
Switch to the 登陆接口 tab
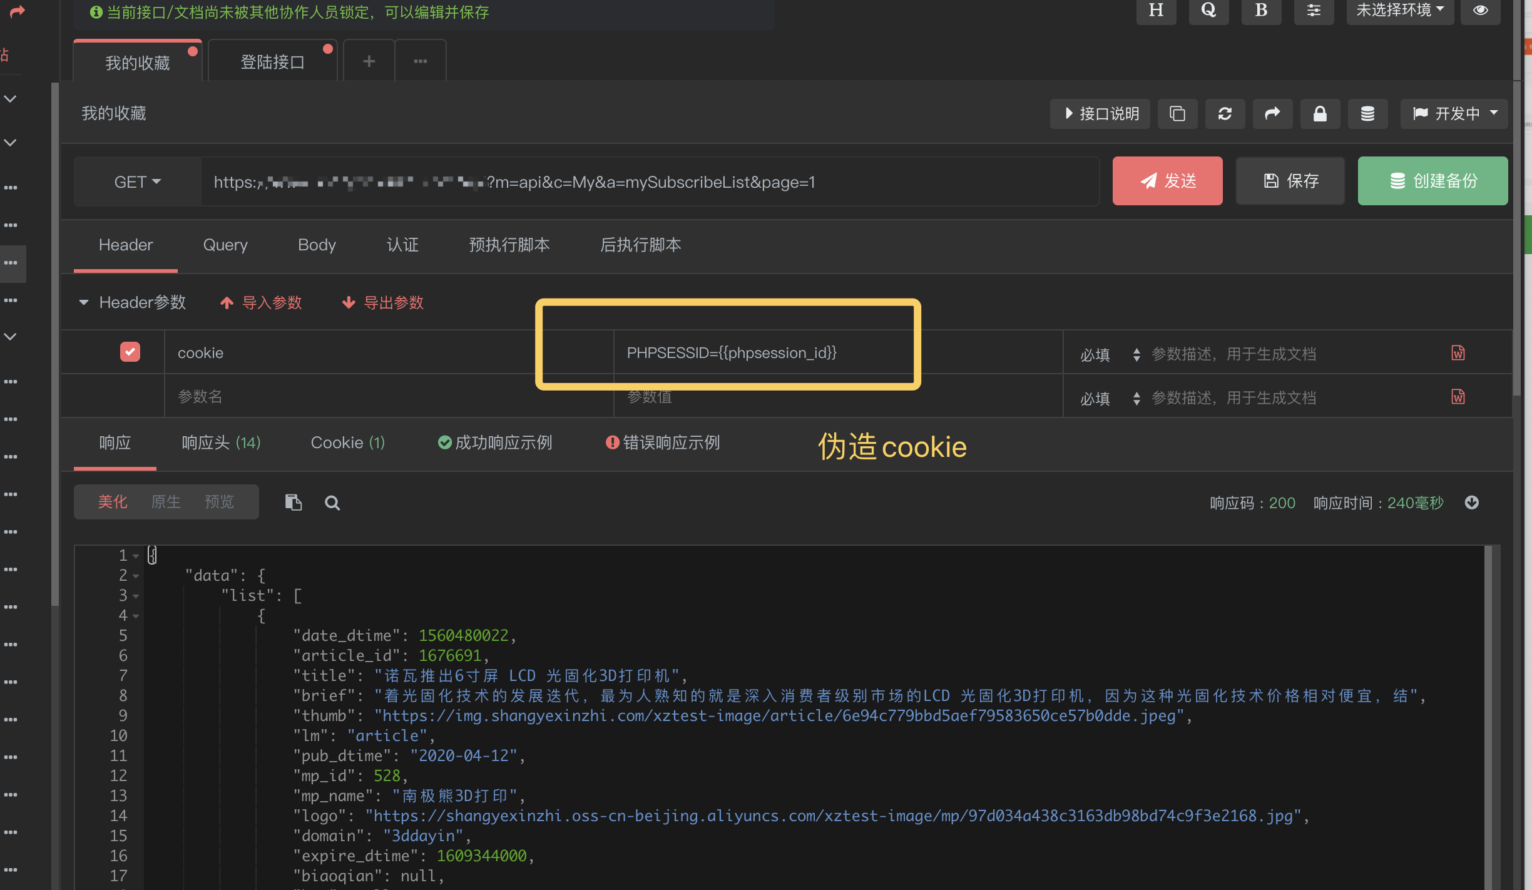pyautogui.click(x=272, y=61)
